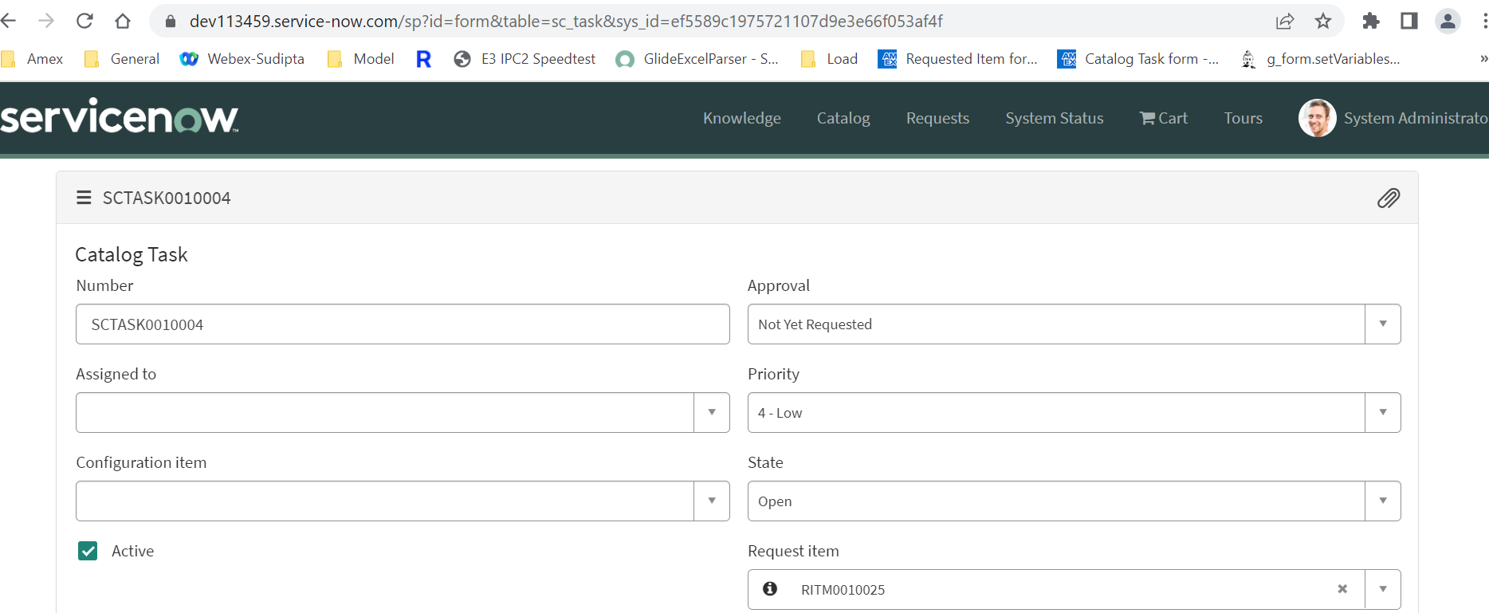Screen dimensions: 1489x613
Task: Bookmark this page with the star icon
Action: [x=1323, y=22]
